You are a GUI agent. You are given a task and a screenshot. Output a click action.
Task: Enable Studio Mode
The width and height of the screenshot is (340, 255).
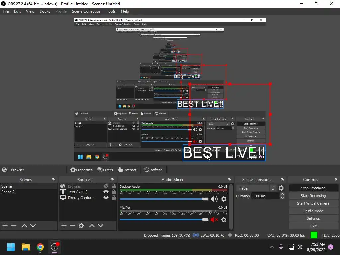pyautogui.click(x=313, y=211)
